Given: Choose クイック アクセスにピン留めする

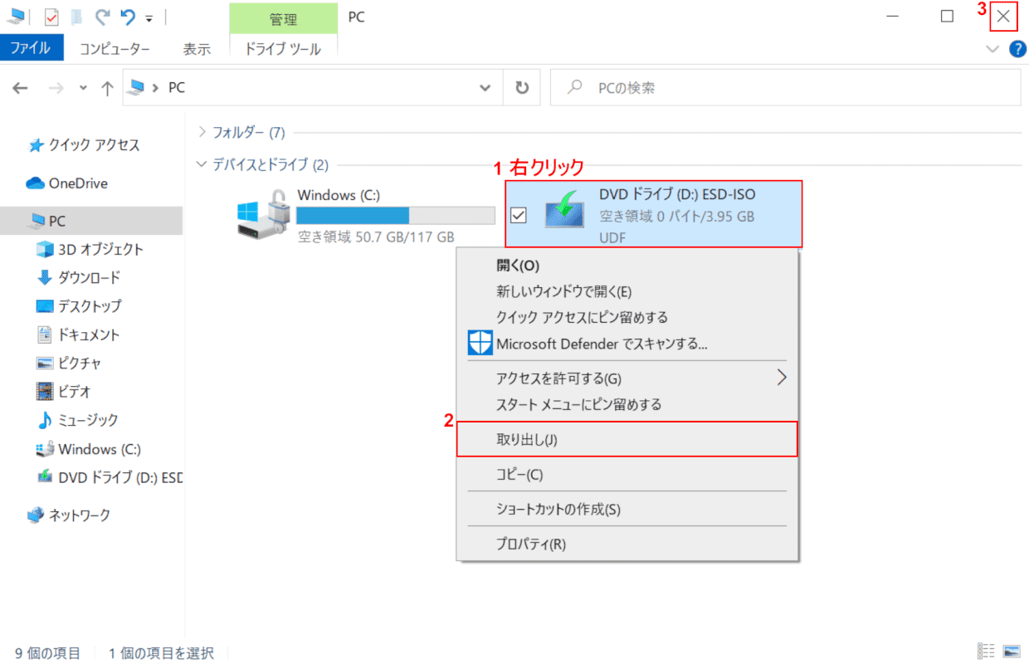Looking at the screenshot, I should click(627, 317).
